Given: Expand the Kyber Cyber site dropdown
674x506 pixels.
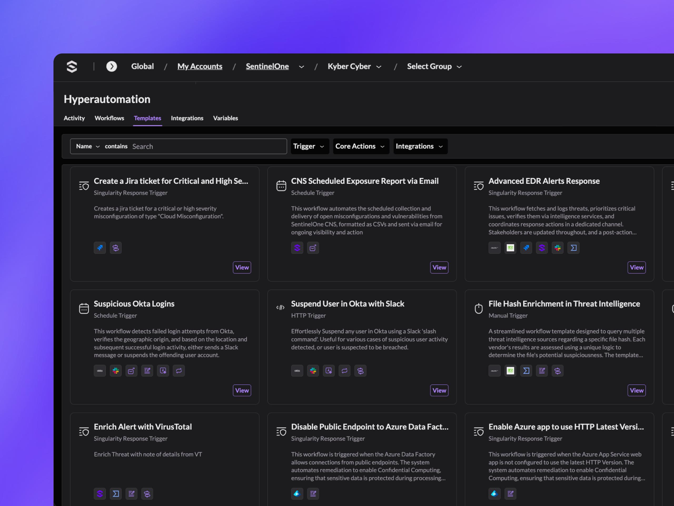Looking at the screenshot, I should pyautogui.click(x=354, y=66).
